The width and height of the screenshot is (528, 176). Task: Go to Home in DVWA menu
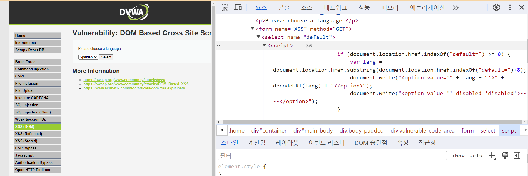click(x=37, y=35)
